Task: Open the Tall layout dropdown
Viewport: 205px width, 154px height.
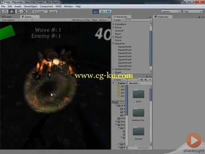Action: click(x=193, y=12)
